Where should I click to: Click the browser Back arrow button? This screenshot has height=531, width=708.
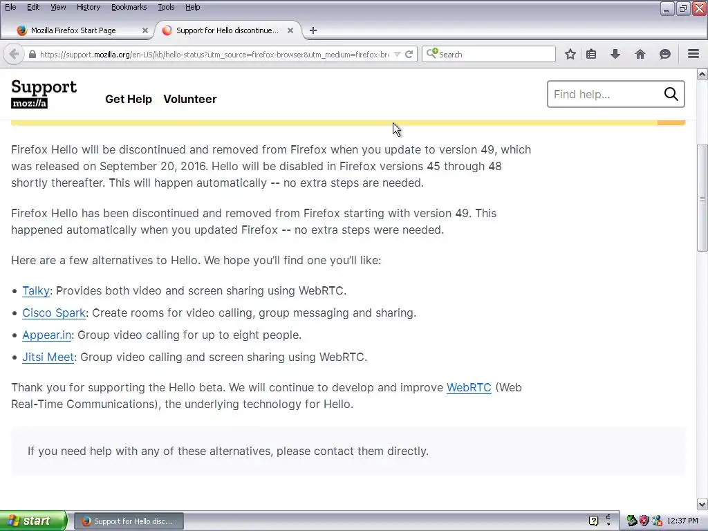coord(14,54)
